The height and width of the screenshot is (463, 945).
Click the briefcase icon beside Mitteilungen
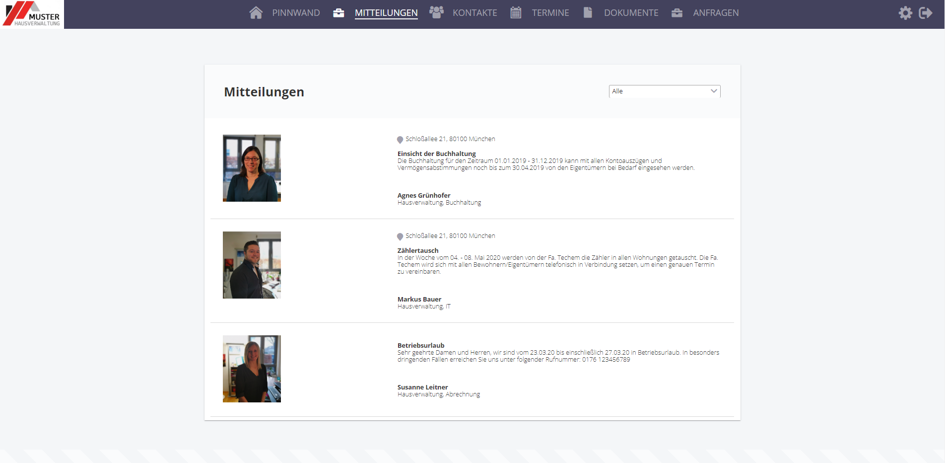pos(338,13)
